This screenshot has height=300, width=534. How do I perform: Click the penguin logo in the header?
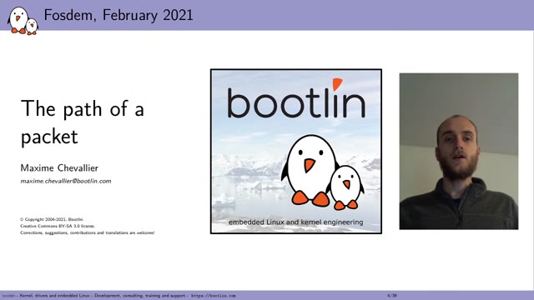coord(23,21)
